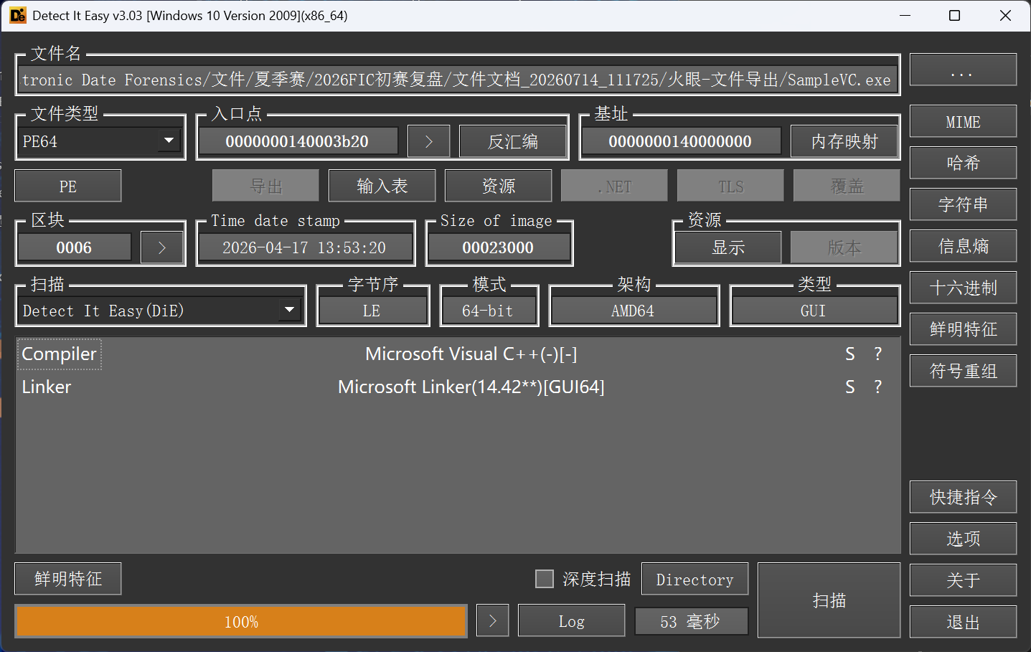Viewport: 1031px width, 652px height.
Task: Show the 信息熵 entropy view
Action: [x=963, y=246]
